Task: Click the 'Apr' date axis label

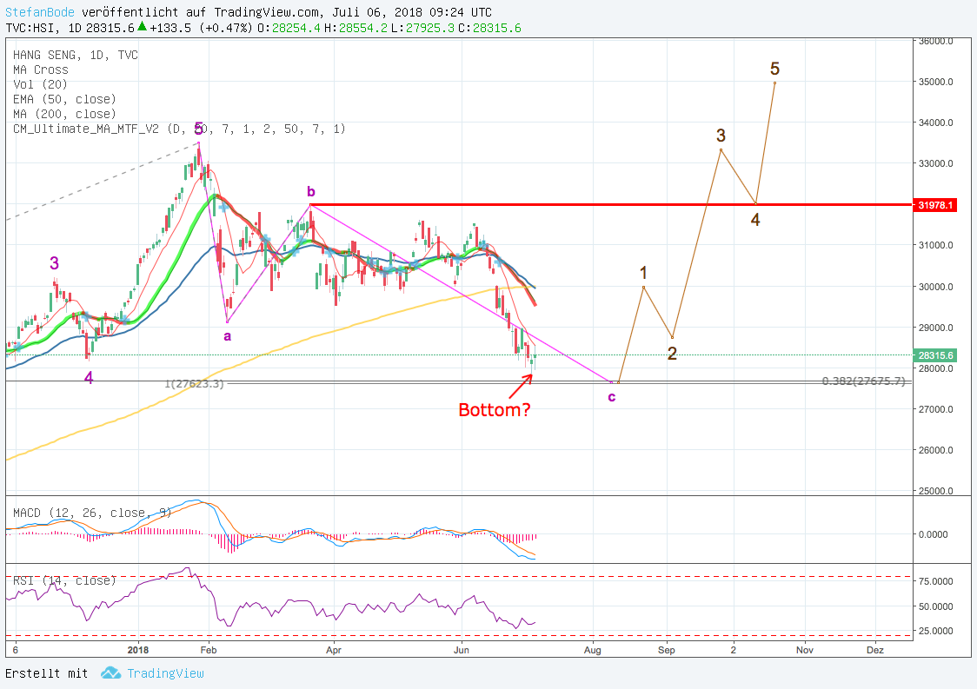Action: click(334, 650)
